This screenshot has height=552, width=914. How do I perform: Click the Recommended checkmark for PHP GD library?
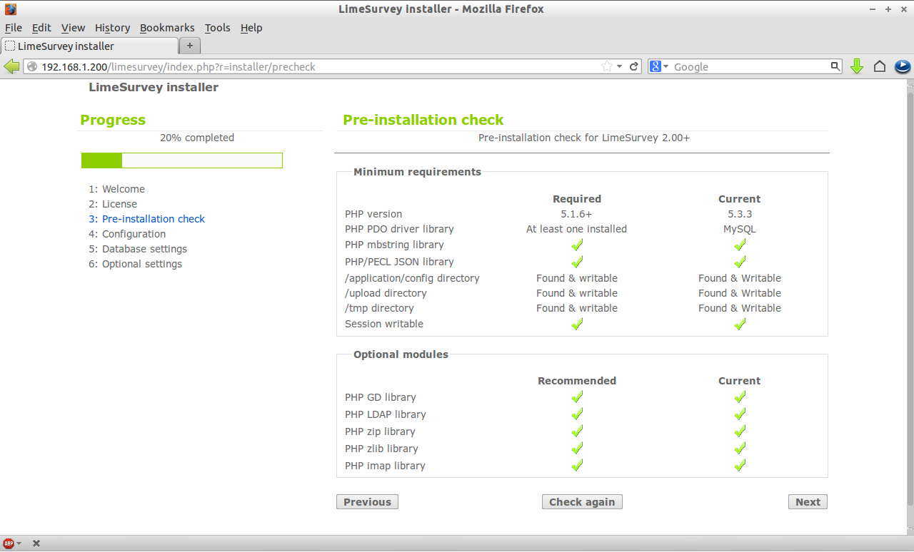[577, 397]
